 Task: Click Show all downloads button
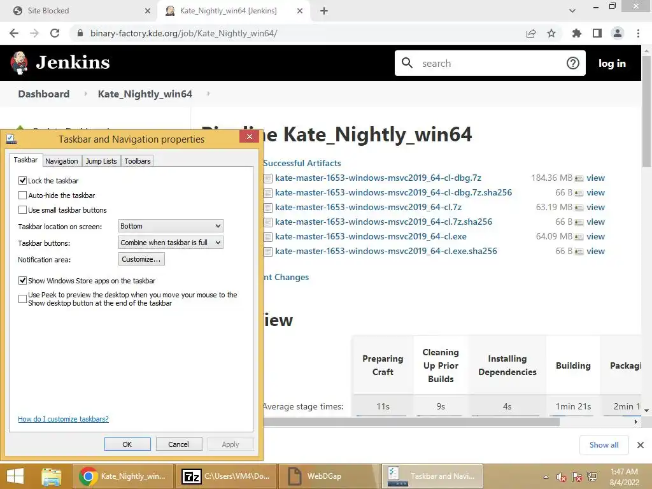pos(604,445)
